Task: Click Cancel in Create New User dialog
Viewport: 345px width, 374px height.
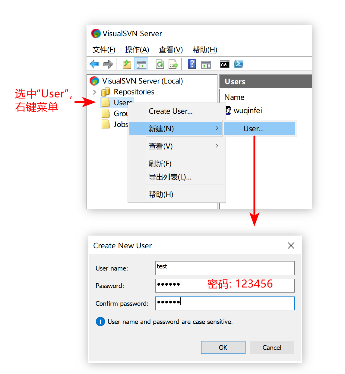Action: click(272, 347)
